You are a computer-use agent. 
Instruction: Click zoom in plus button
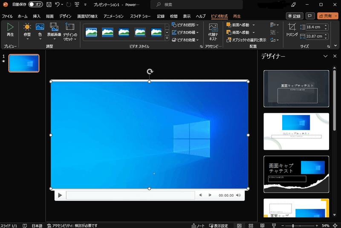tap(317, 225)
